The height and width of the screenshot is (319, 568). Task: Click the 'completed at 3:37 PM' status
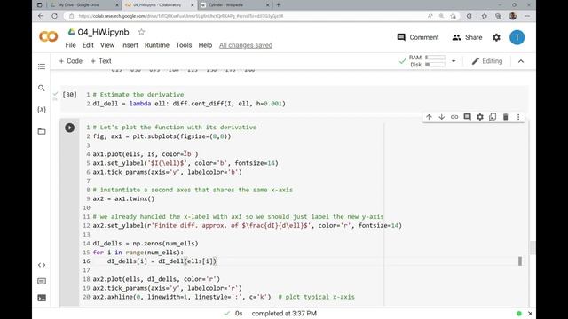tap(284, 314)
